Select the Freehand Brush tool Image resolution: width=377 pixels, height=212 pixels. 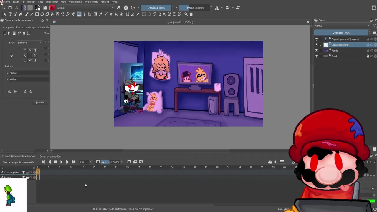tap(27, 14)
